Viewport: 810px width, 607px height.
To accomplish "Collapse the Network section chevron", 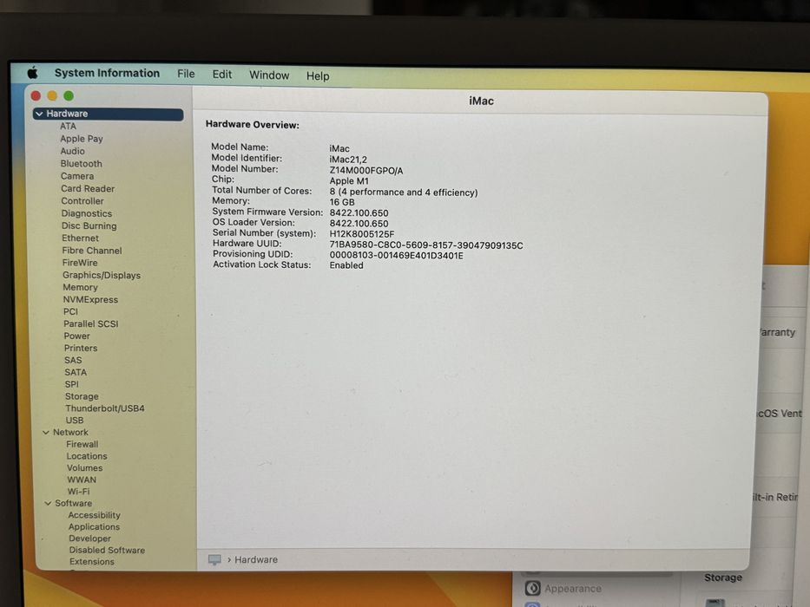I will 46,433.
